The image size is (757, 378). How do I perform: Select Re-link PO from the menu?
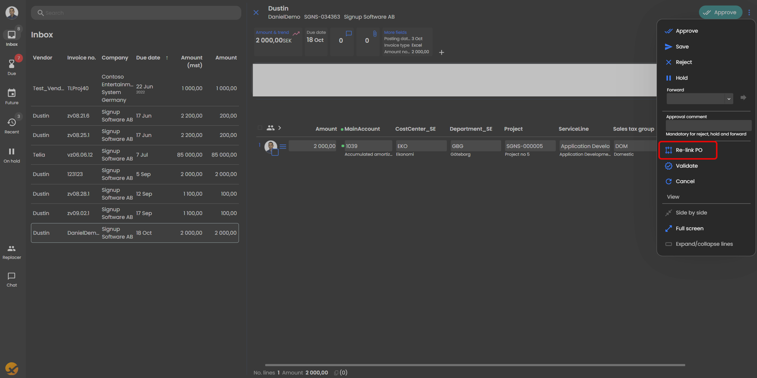(688, 150)
